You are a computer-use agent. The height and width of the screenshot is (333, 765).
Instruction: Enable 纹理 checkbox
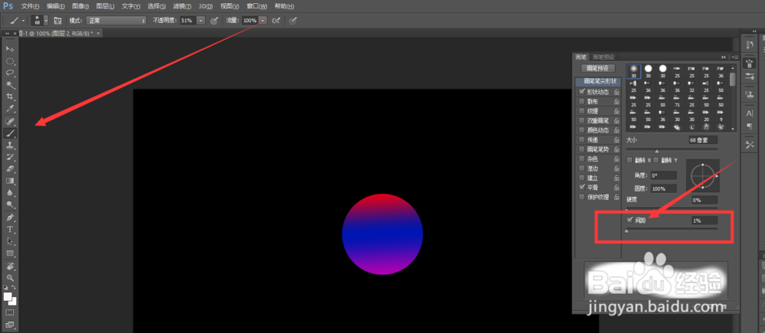coord(581,111)
